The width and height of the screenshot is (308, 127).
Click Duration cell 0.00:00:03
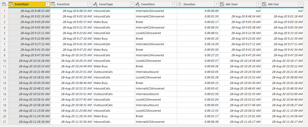[198, 105]
